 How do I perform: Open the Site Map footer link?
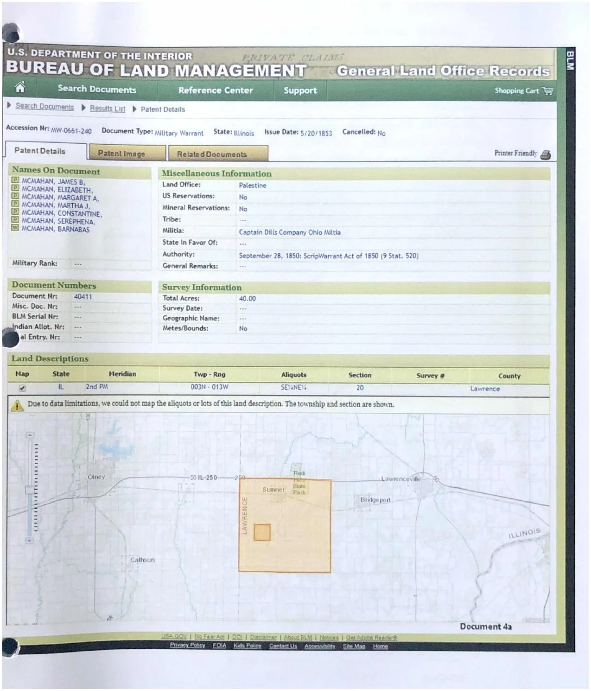point(354,646)
